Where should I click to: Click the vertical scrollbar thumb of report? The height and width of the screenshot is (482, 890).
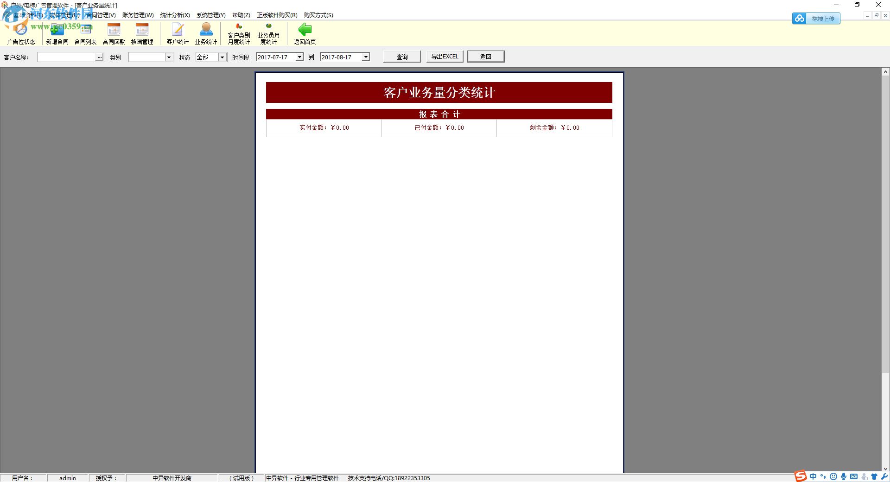coord(885,224)
